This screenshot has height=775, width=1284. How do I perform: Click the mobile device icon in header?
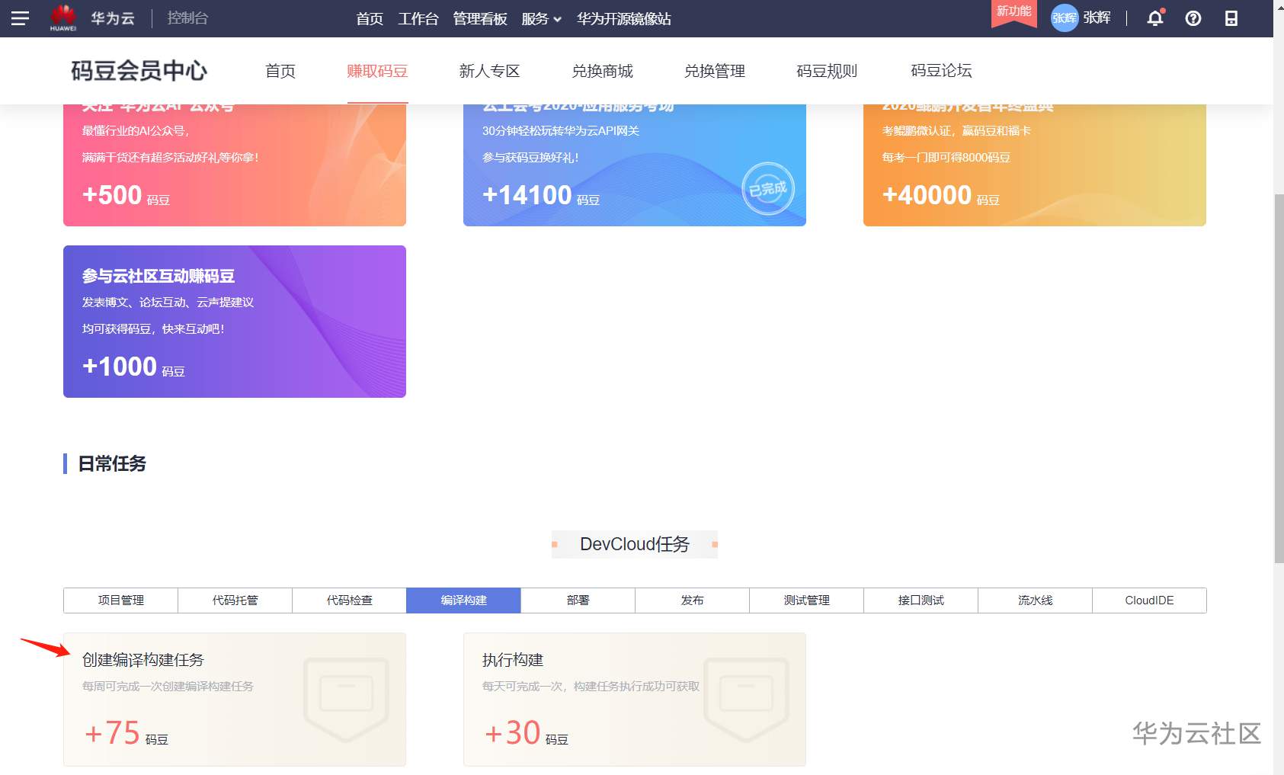pyautogui.click(x=1231, y=18)
